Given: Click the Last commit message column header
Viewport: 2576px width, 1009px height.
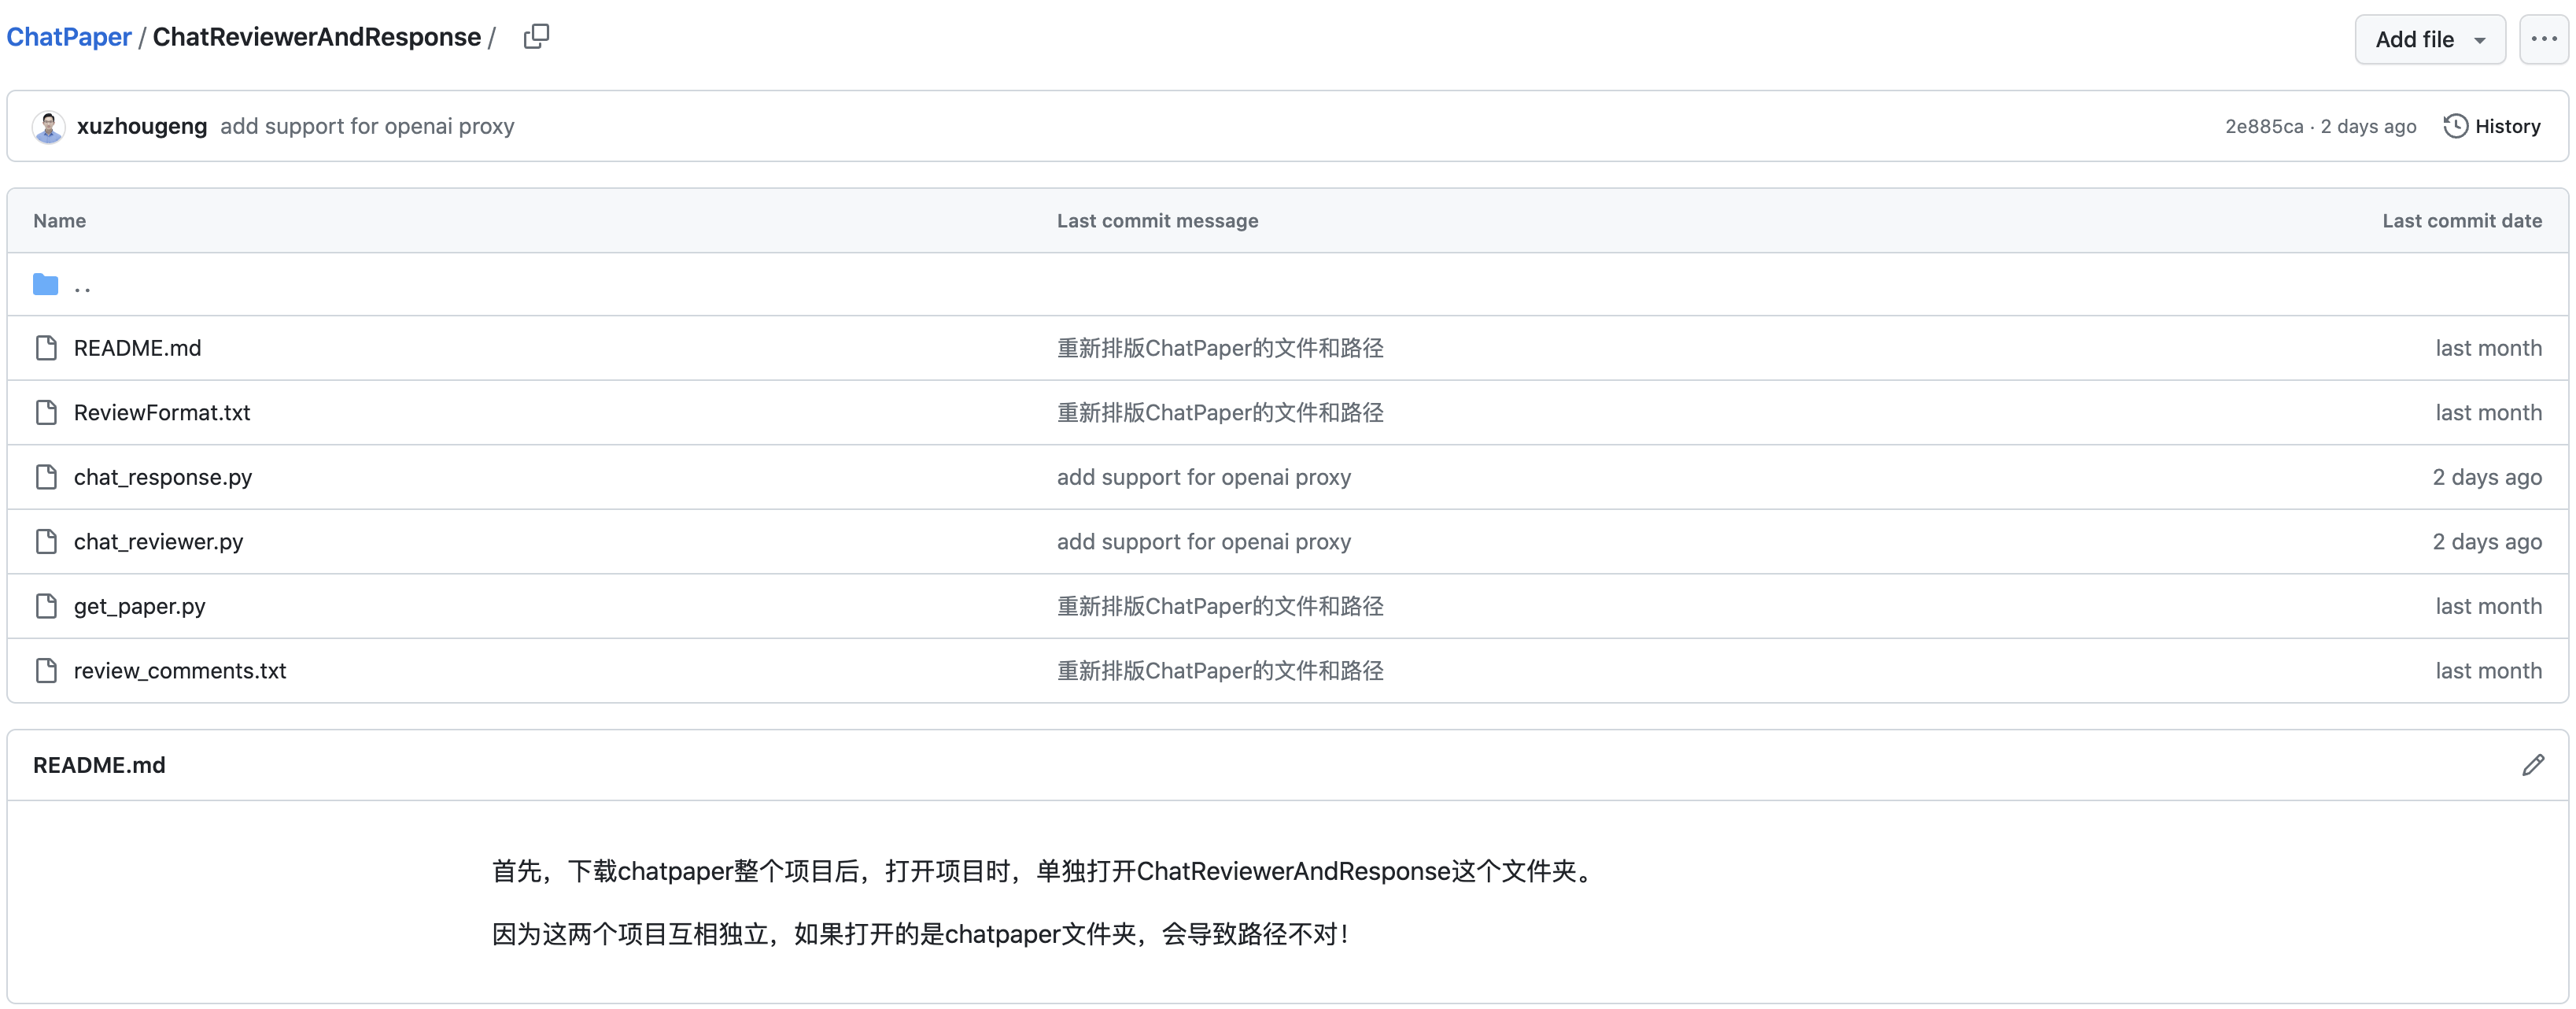Looking at the screenshot, I should coord(1157,221).
